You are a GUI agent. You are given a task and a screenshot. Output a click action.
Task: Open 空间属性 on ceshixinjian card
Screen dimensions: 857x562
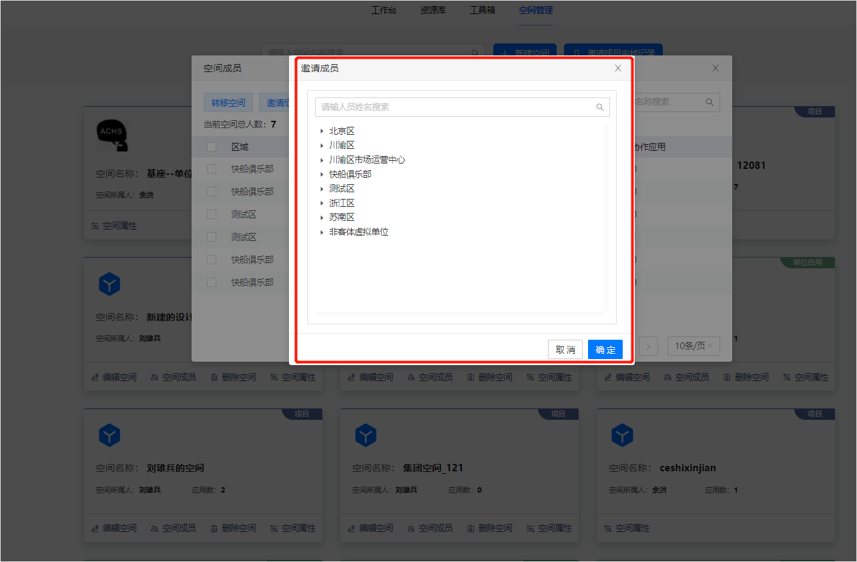pos(627,528)
